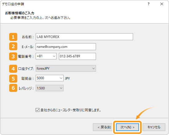The width and height of the screenshot is (169, 135).
Task: Toggle the newsletter consent checkbox
Action: [x=37, y=110]
